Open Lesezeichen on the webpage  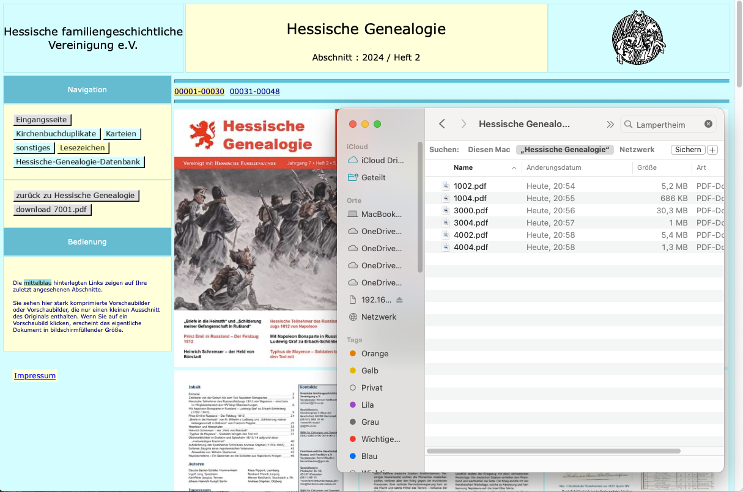(83, 148)
